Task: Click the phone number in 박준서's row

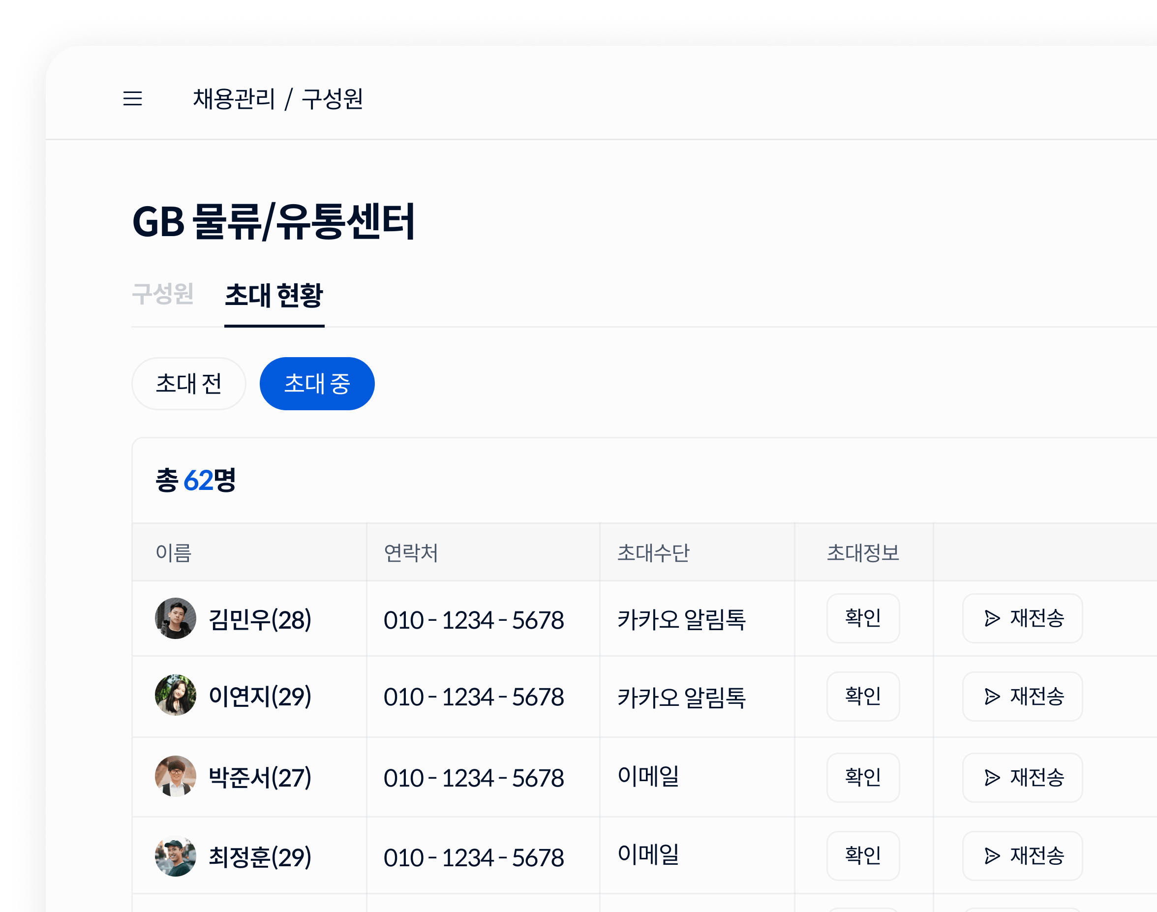Action: point(474,779)
